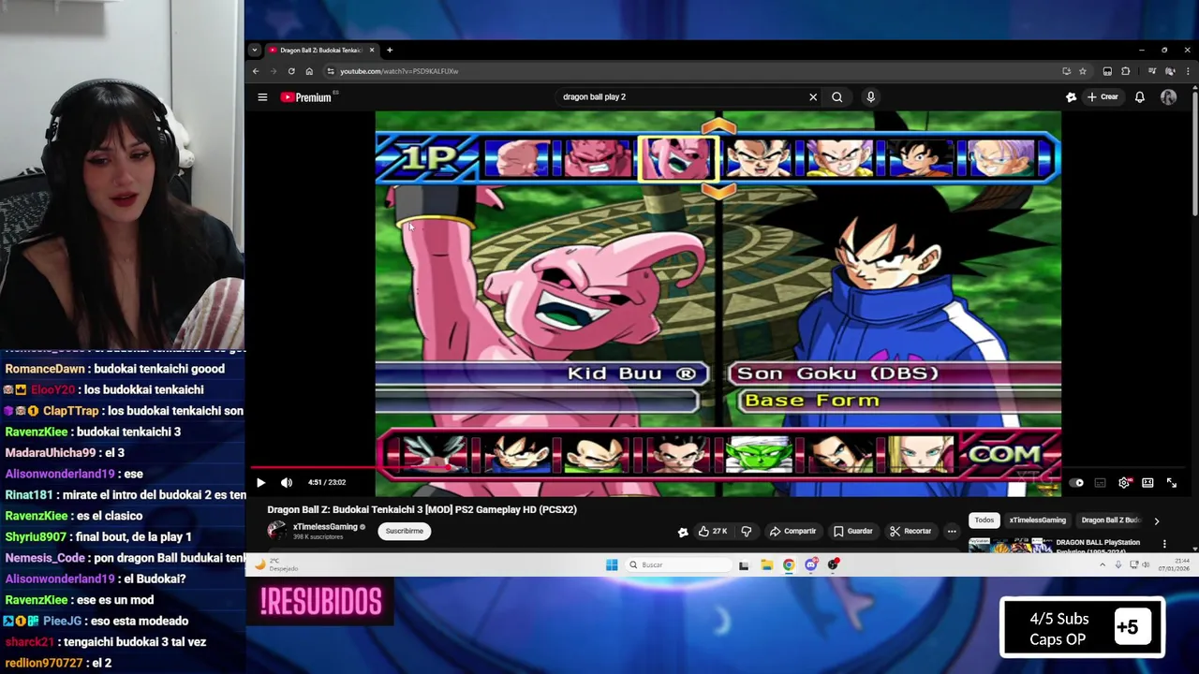Go back with the browser back arrow
This screenshot has width=1199, height=674.
pos(256,71)
